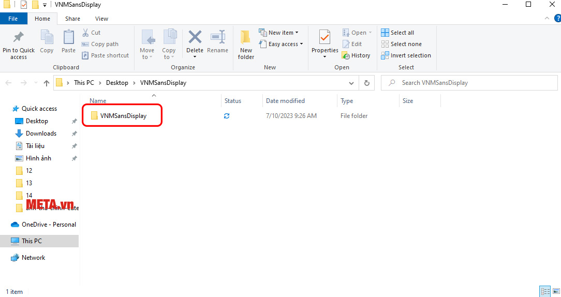Click the Open ribbon button
The width and height of the screenshot is (561, 297).
coord(355,33)
